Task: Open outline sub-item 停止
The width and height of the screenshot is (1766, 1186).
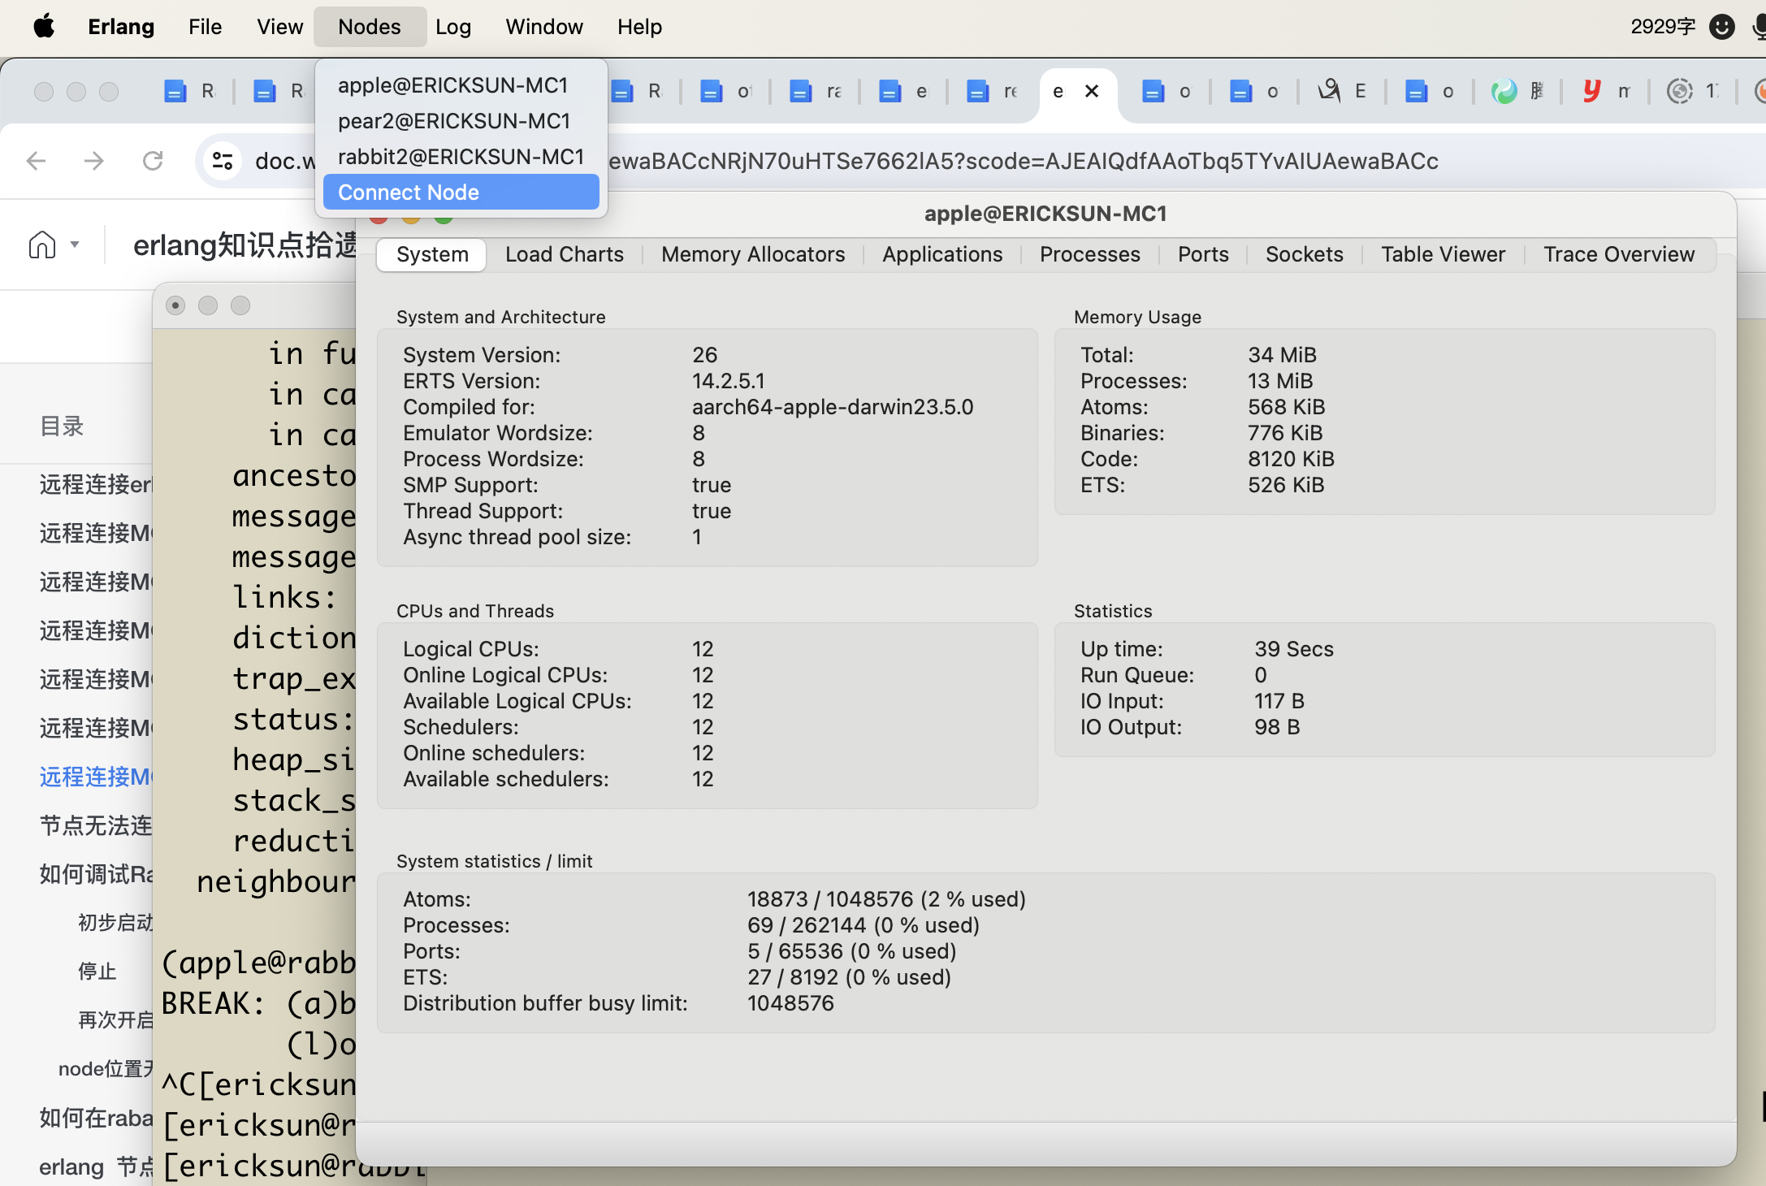Action: coord(97,972)
